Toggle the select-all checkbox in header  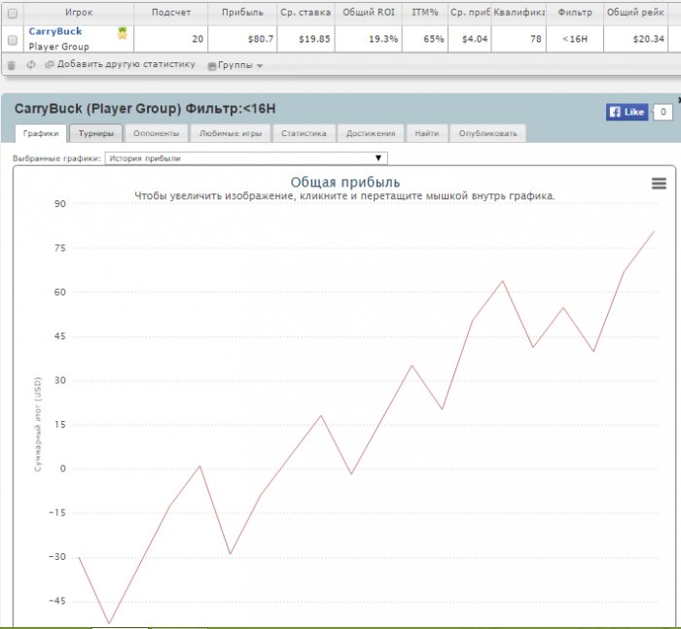click(13, 14)
